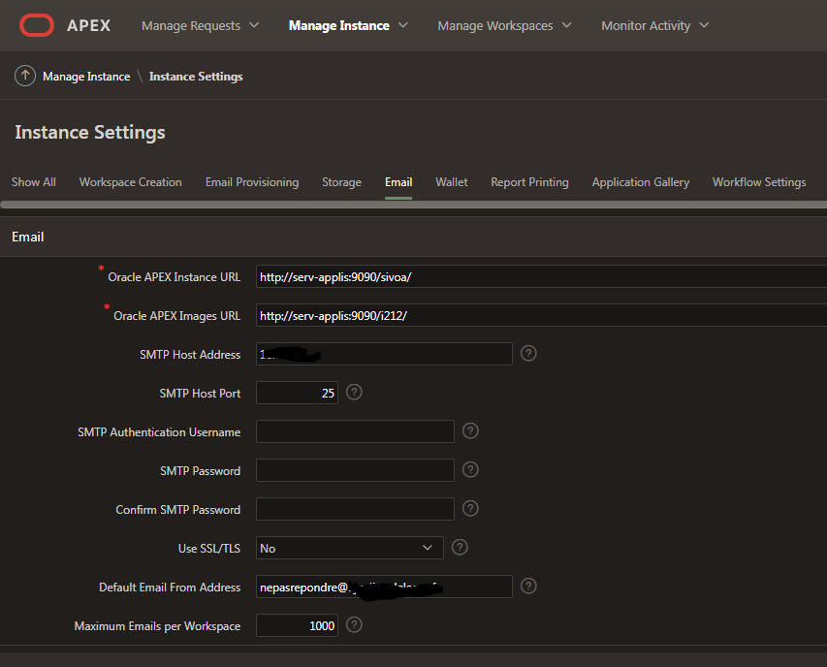Switch to the Wallet tab
The width and height of the screenshot is (827, 667).
451,181
